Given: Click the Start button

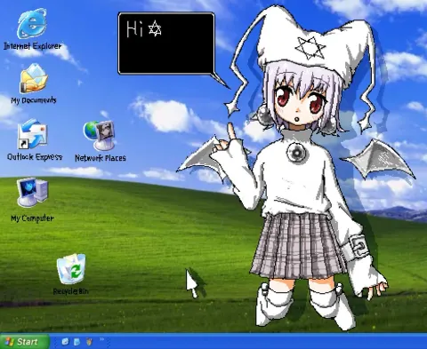Looking at the screenshot, I should 24,342.
